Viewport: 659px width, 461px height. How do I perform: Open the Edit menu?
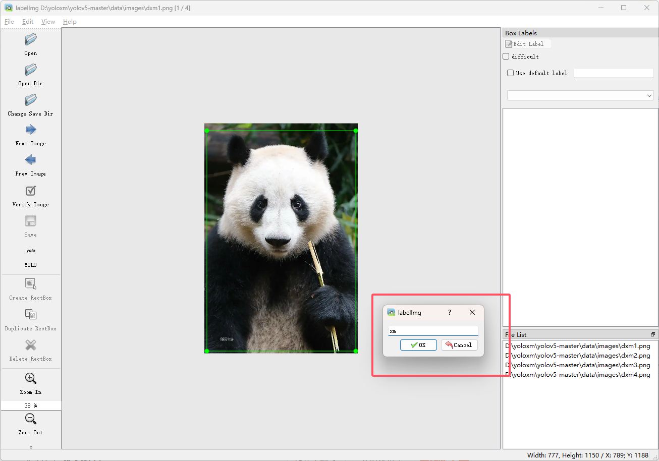point(28,22)
